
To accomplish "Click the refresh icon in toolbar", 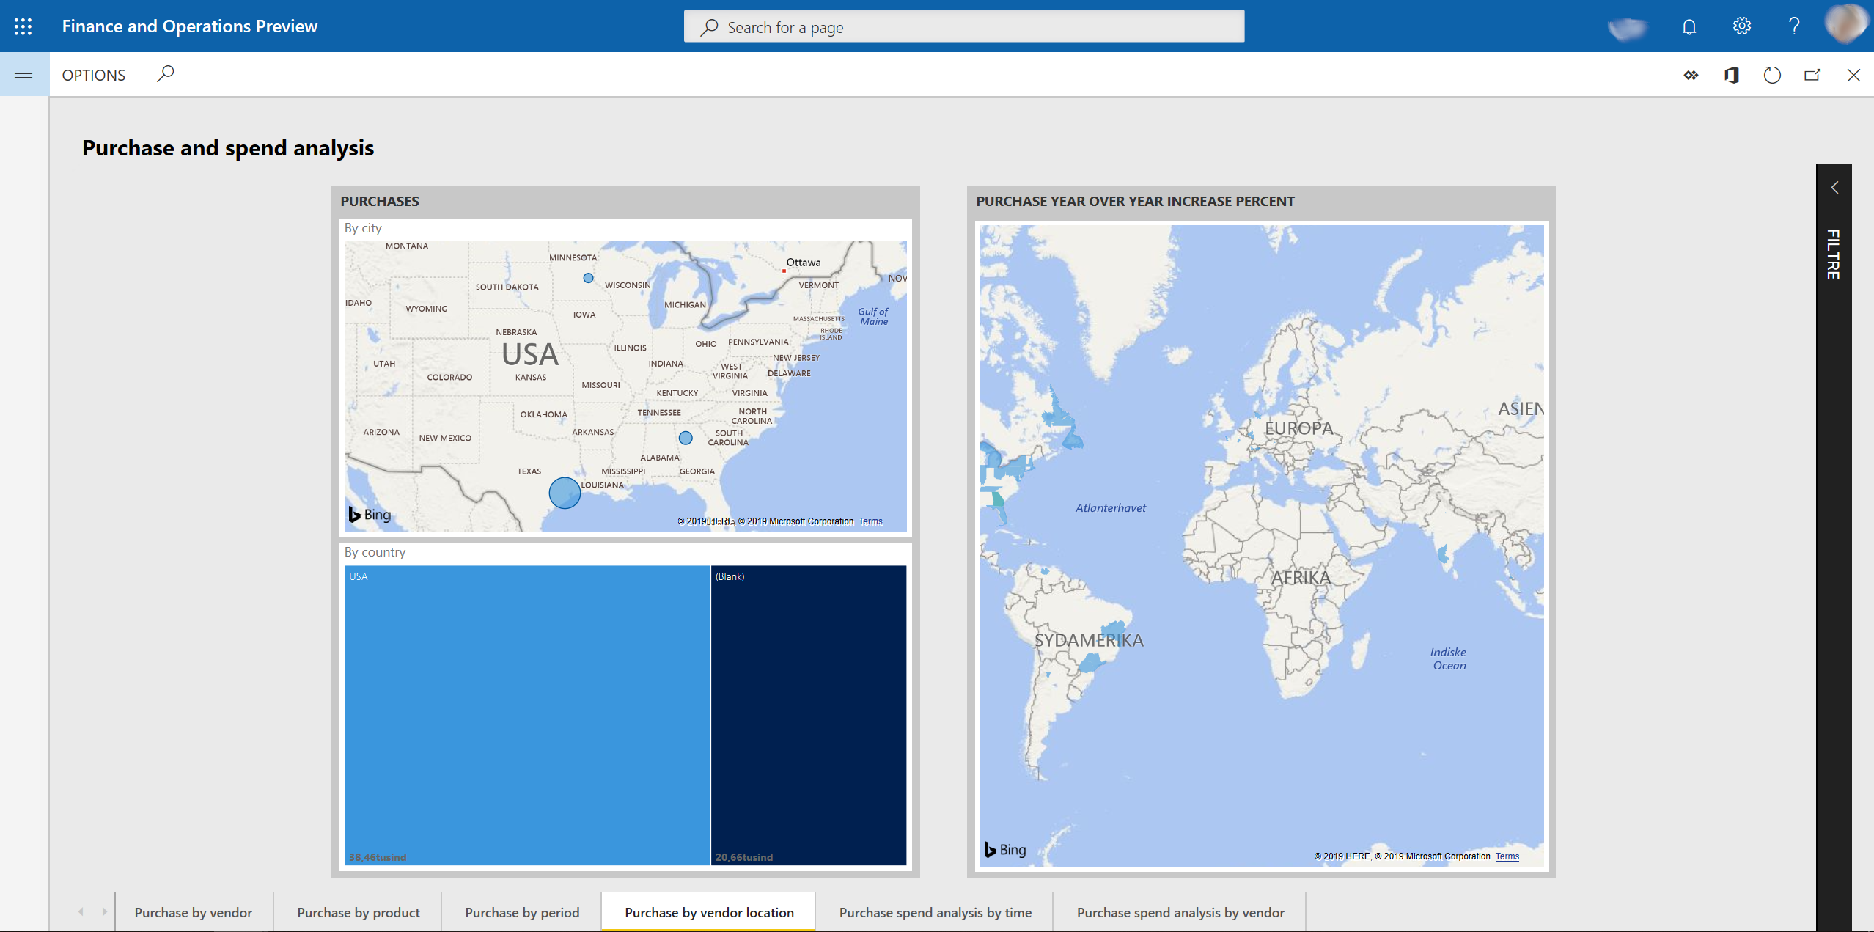I will click(x=1774, y=74).
